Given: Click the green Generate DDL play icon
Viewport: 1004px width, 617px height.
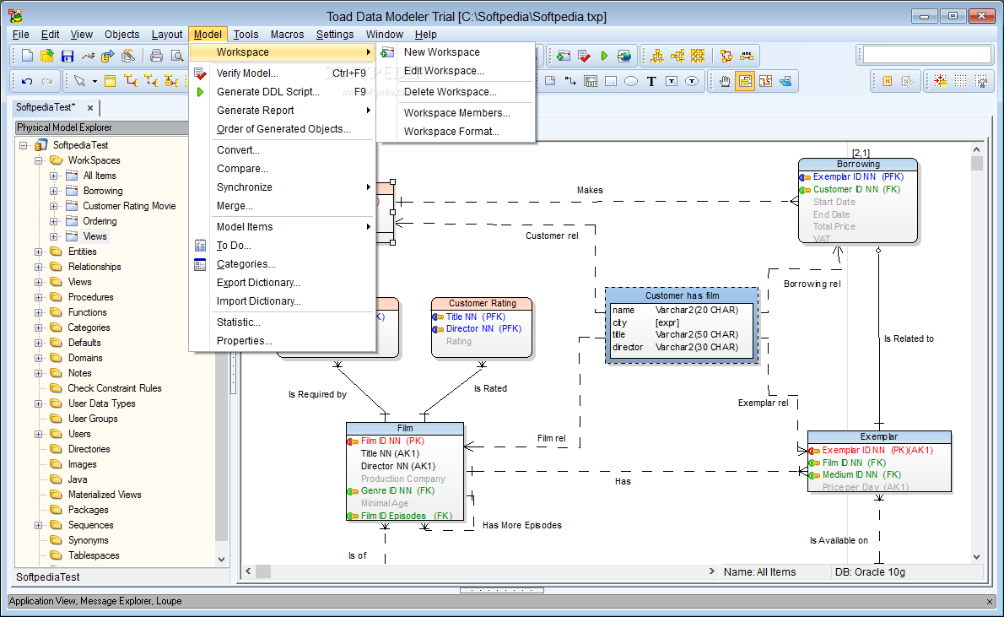Looking at the screenshot, I should click(604, 57).
